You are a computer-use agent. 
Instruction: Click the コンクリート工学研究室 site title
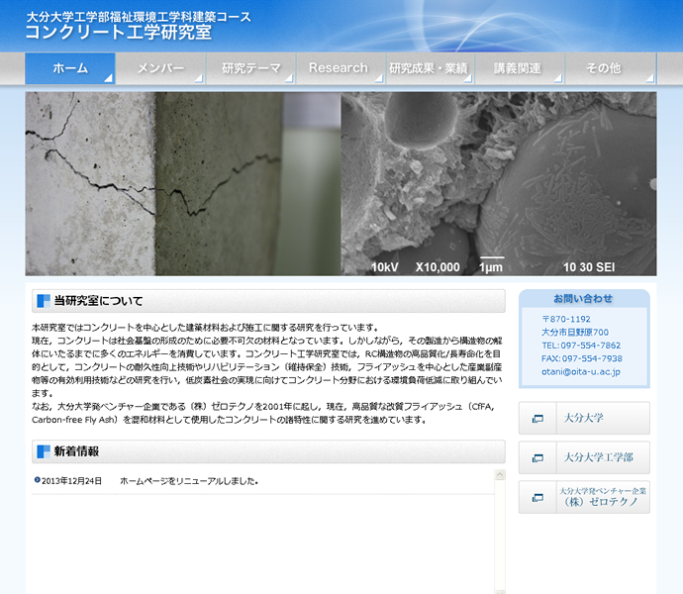click(x=119, y=33)
